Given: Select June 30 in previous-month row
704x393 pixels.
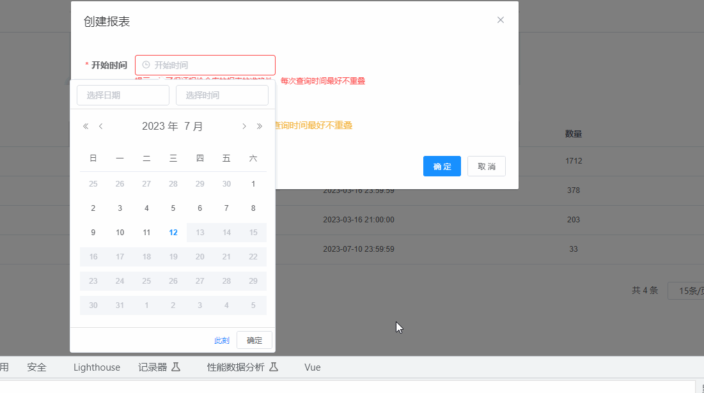Looking at the screenshot, I should click(226, 184).
